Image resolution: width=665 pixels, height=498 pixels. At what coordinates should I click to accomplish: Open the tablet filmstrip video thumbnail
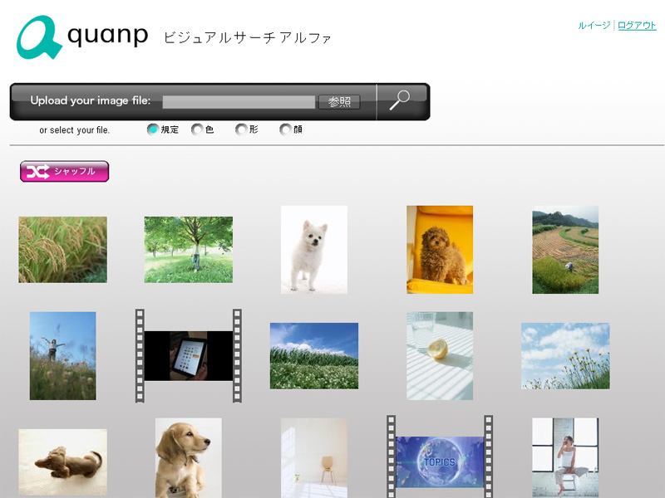pyautogui.click(x=188, y=355)
